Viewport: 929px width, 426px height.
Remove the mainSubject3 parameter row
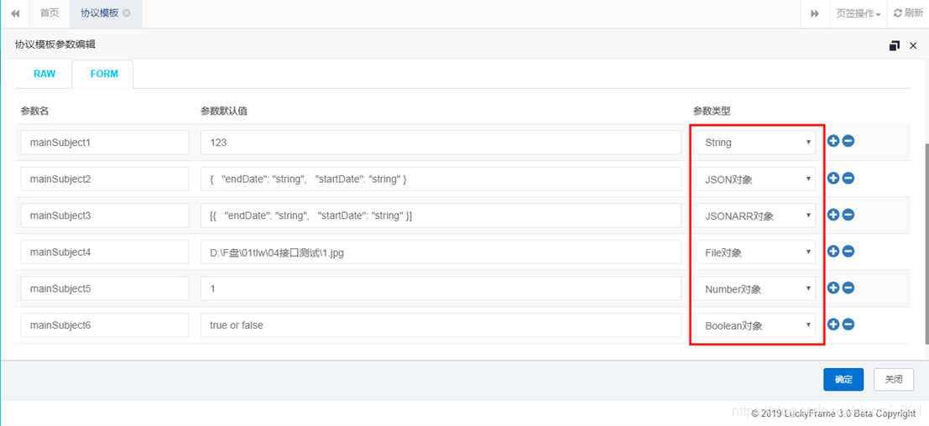tap(848, 215)
